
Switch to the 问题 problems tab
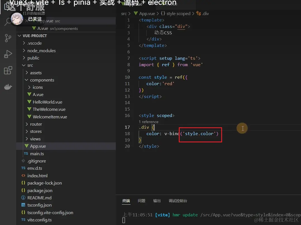tap(141, 201)
